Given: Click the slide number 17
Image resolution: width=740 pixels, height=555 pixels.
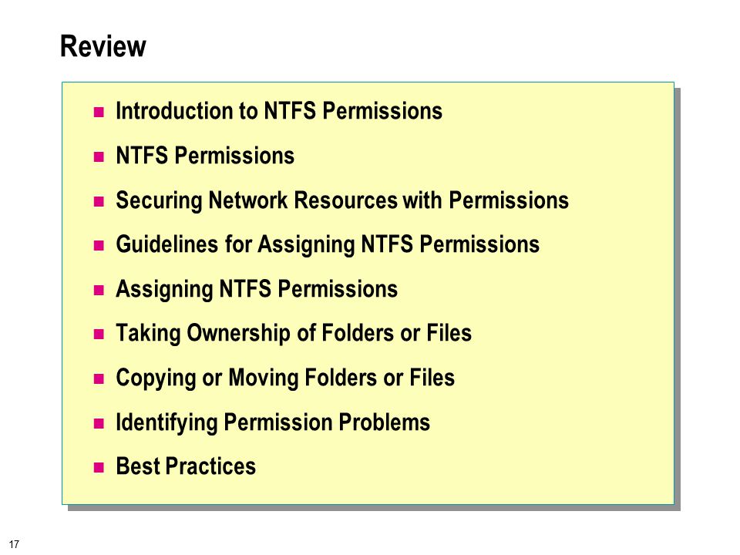Looking at the screenshot, I should (x=14, y=544).
